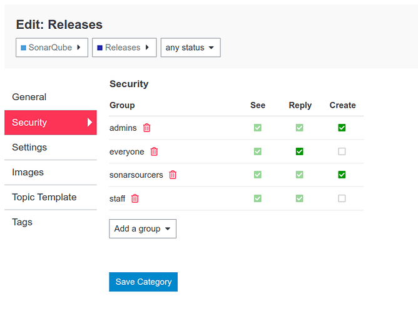Uncheck Create permission for sonarsourcers
This screenshot has height=313, width=418.
point(342,175)
